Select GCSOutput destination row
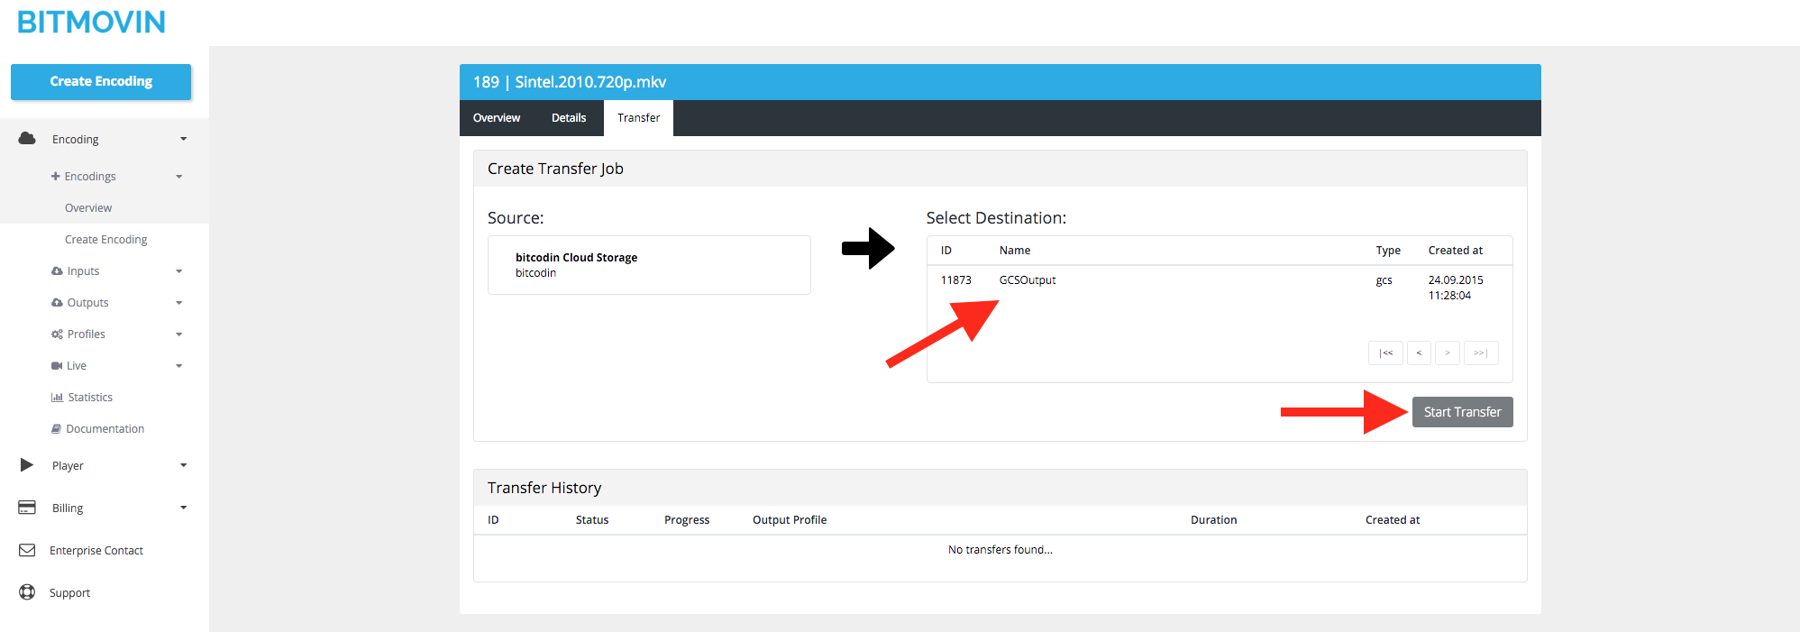 (x=1220, y=288)
